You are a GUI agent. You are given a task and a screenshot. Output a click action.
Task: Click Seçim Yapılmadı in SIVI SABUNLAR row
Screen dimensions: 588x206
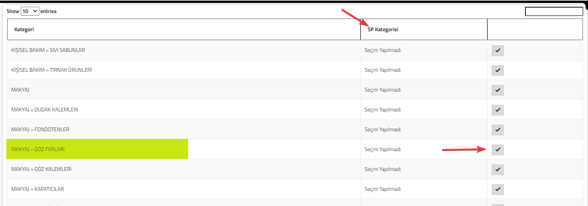pos(383,50)
